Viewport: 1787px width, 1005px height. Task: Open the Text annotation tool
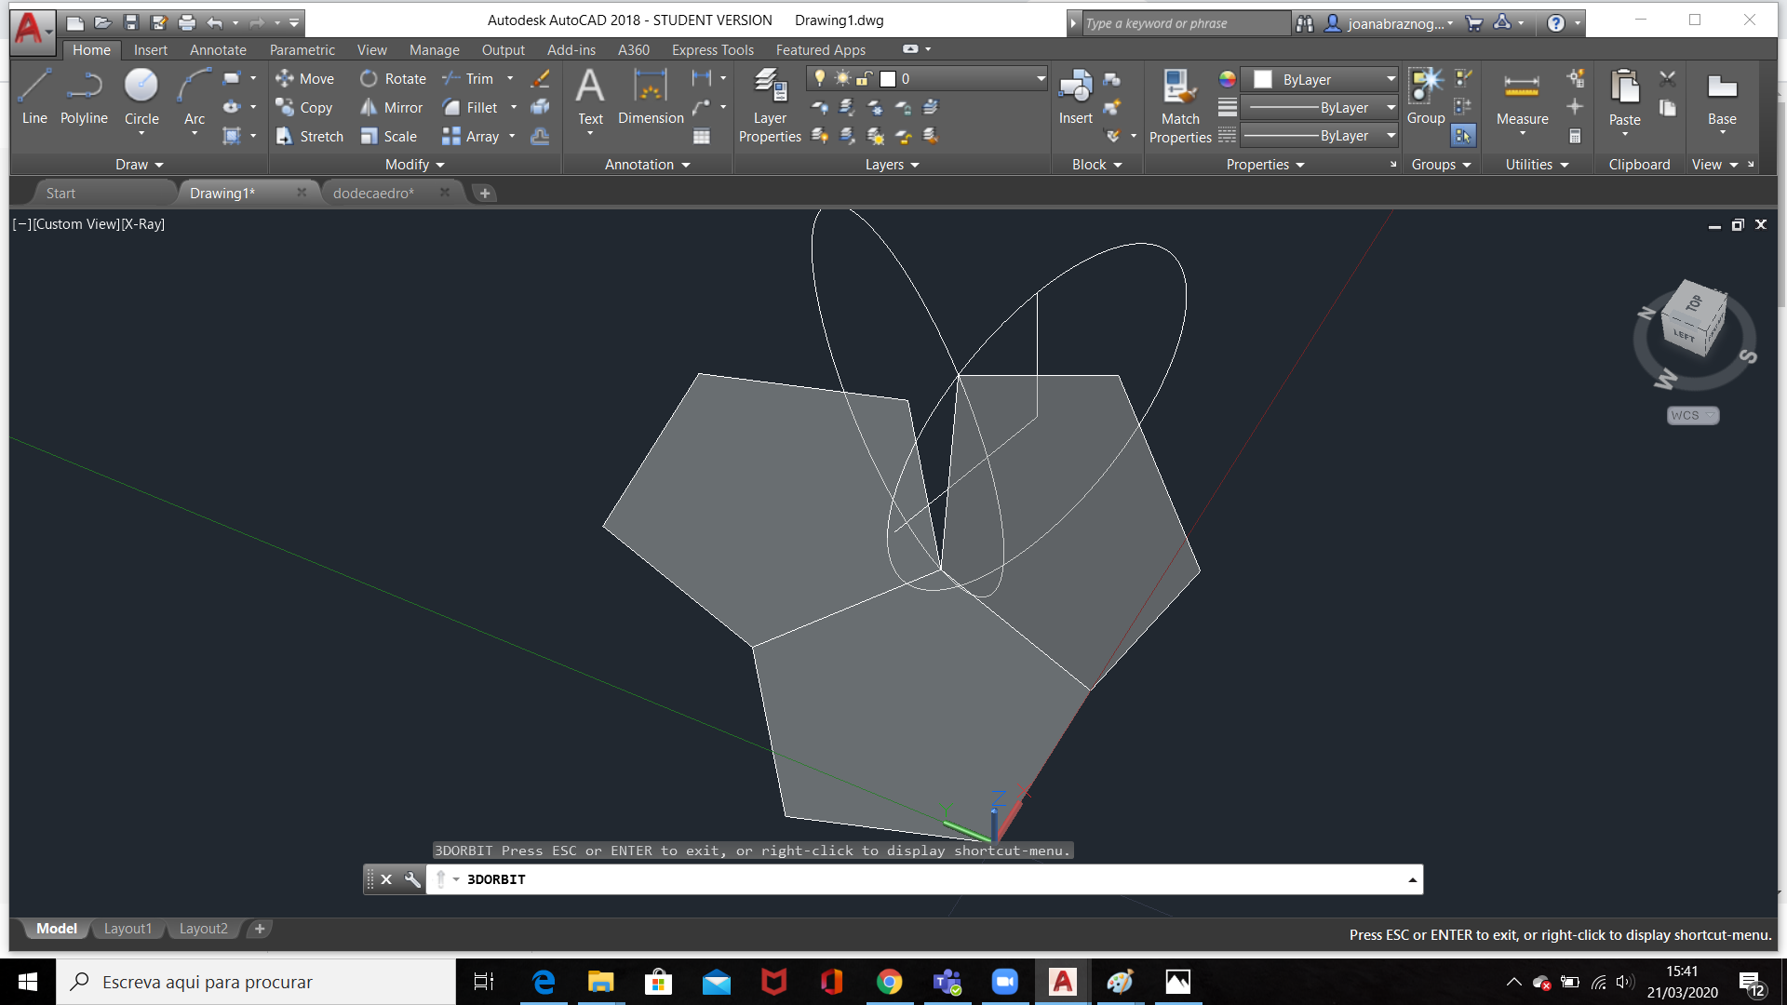[590, 97]
